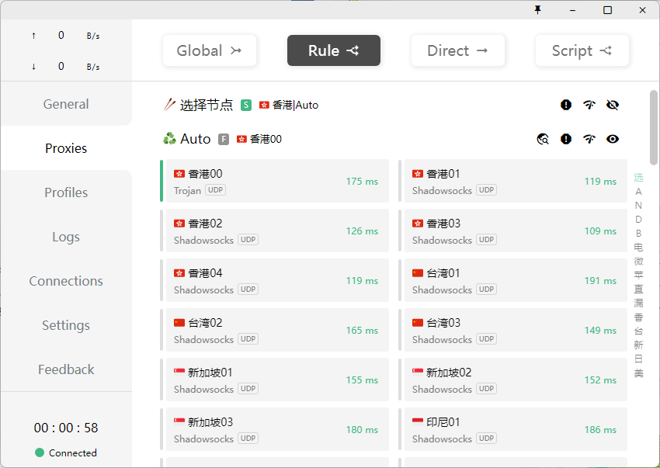
Task: Open the Profiles tab in sidebar
Action: [x=66, y=192]
